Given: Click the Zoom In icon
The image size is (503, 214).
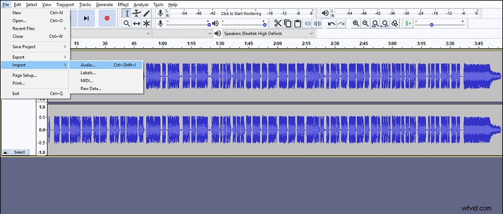Looking at the screenshot, I should point(356,23).
